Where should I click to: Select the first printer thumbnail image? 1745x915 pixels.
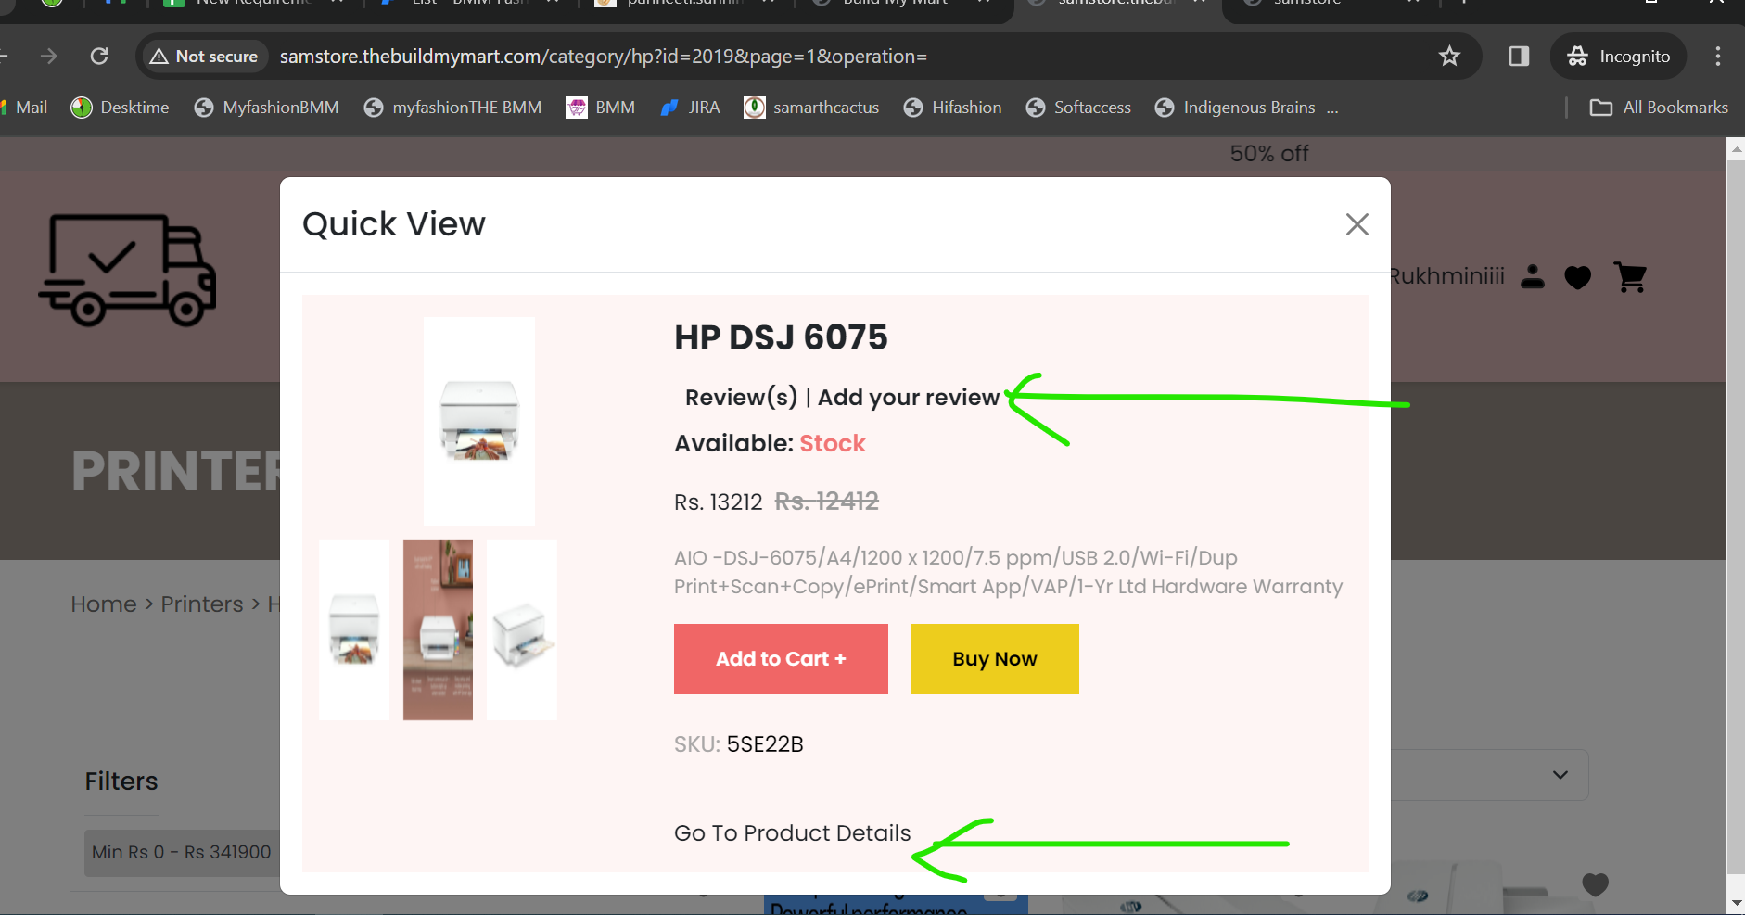[354, 629]
